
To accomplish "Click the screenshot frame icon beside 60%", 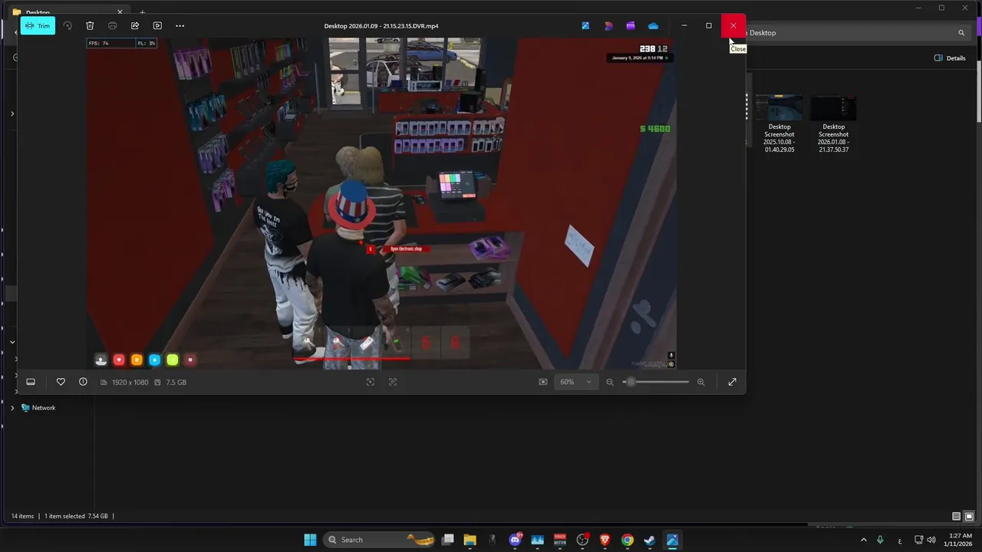I will pos(543,382).
